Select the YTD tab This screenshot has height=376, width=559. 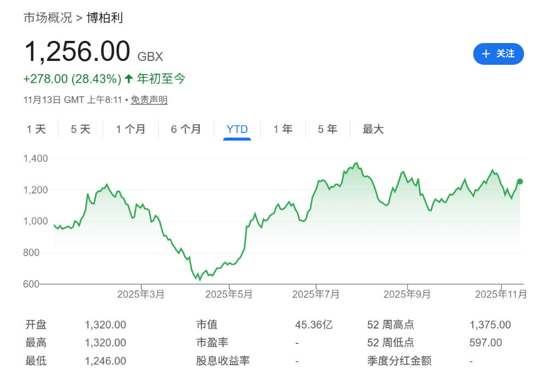click(237, 129)
